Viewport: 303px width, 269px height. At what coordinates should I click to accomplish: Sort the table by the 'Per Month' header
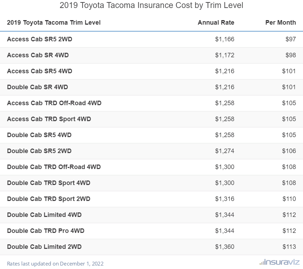click(x=281, y=22)
